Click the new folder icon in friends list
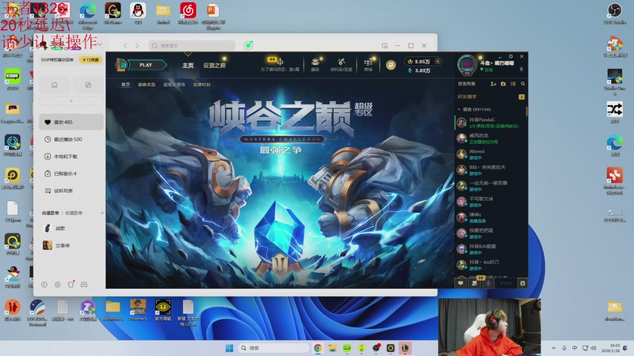Screen dimensions: 634x356 [x=503, y=84]
